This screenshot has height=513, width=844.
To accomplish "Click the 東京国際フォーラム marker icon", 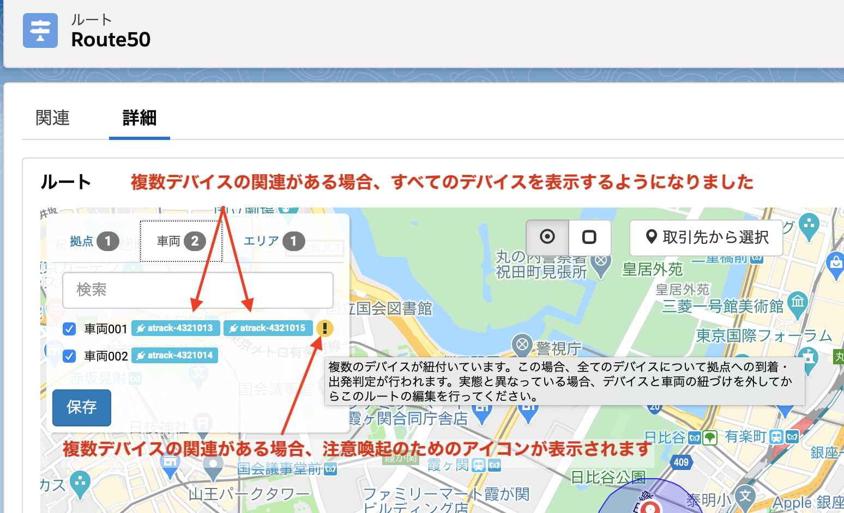I will [x=809, y=360].
